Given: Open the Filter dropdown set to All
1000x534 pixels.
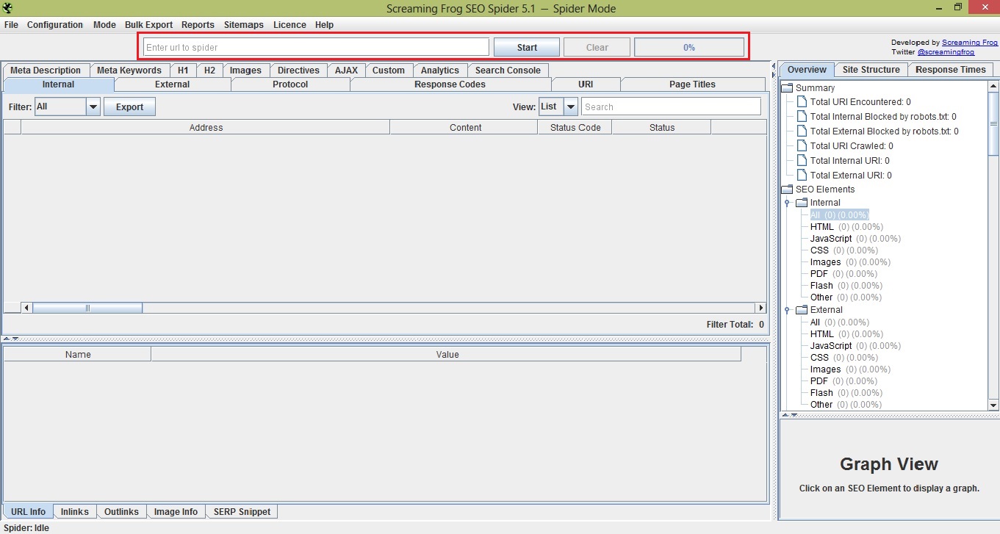Looking at the screenshot, I should point(93,107).
